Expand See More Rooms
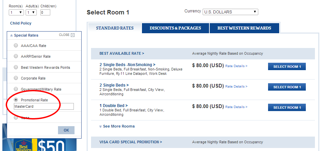This screenshot has width=322, height=151. click(117, 126)
